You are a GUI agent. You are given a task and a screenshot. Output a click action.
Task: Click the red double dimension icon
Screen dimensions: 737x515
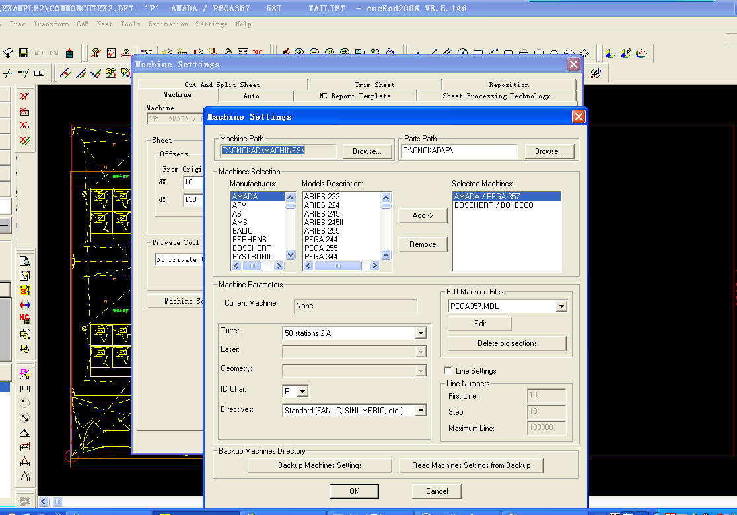tap(25, 446)
